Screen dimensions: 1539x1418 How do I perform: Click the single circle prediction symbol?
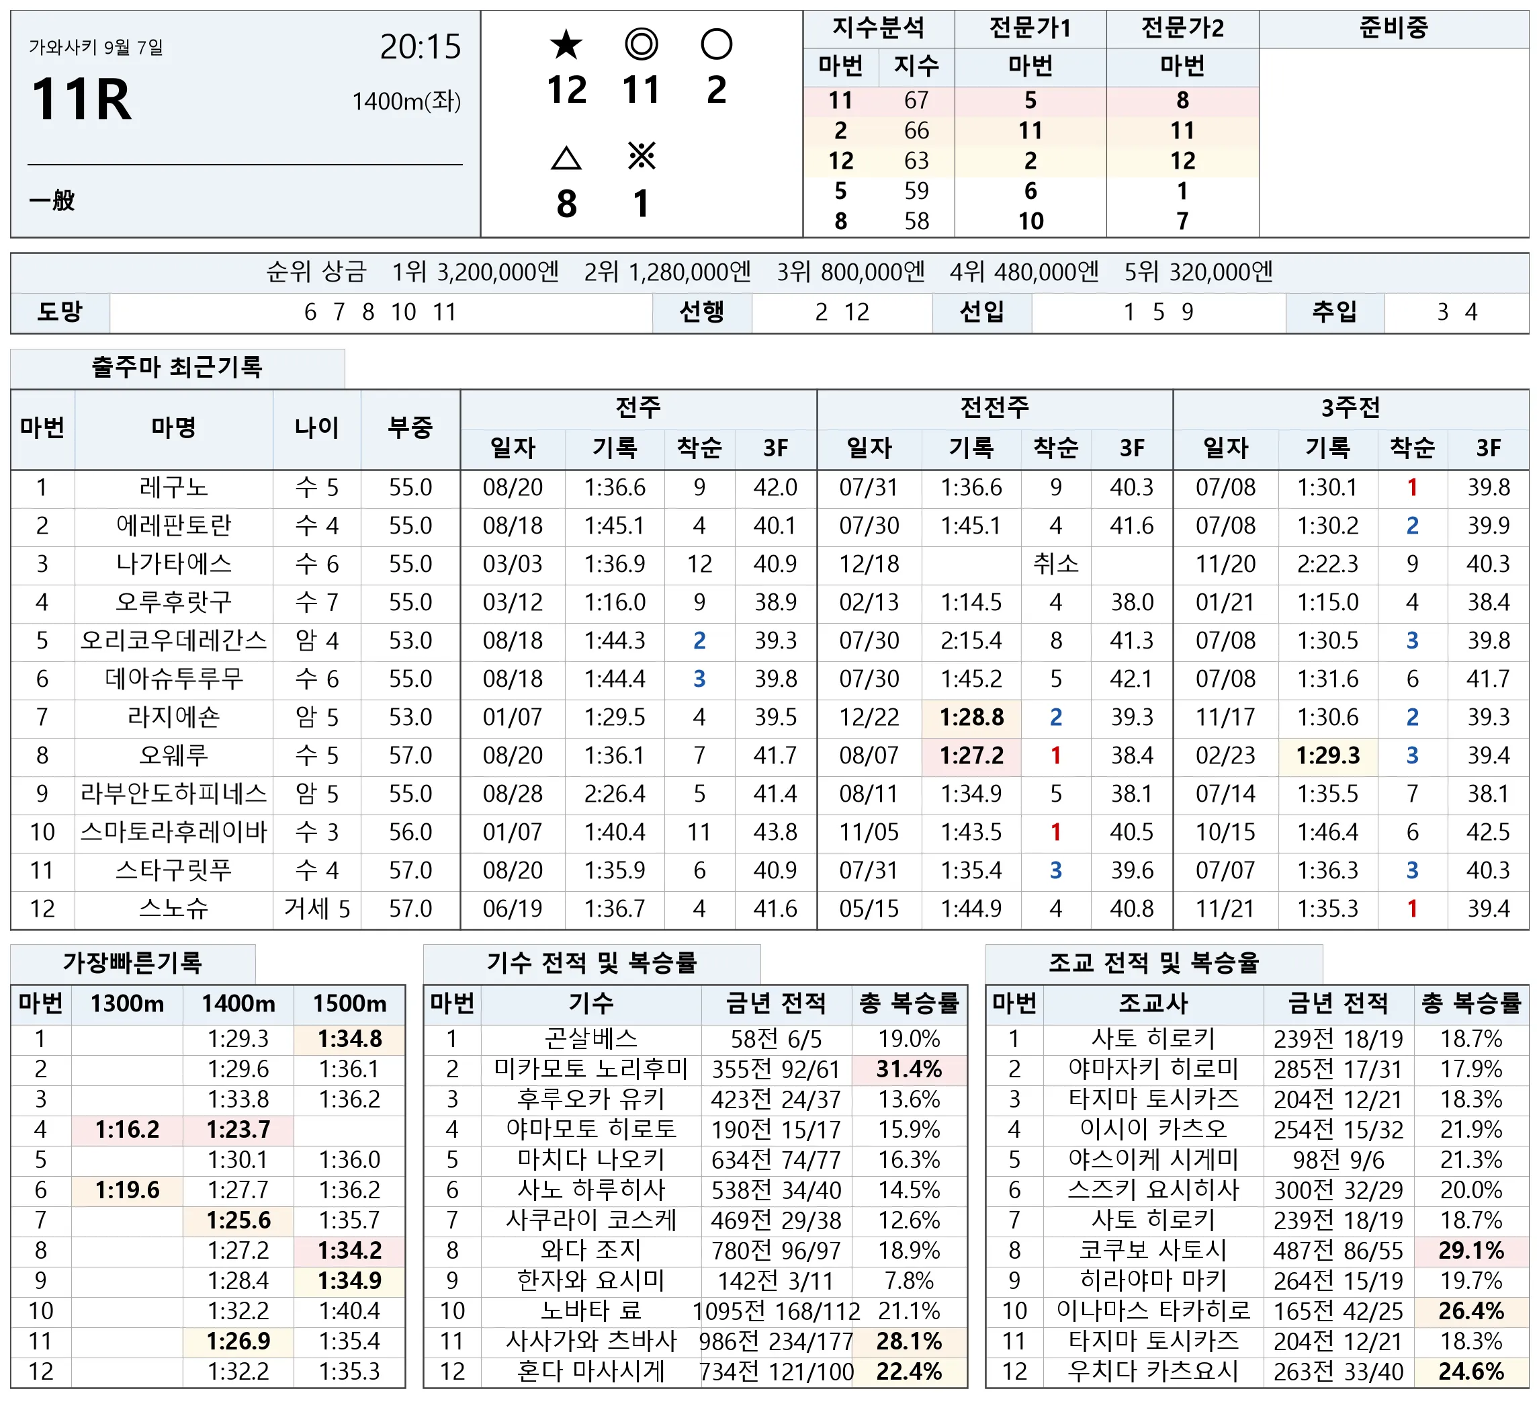click(716, 44)
